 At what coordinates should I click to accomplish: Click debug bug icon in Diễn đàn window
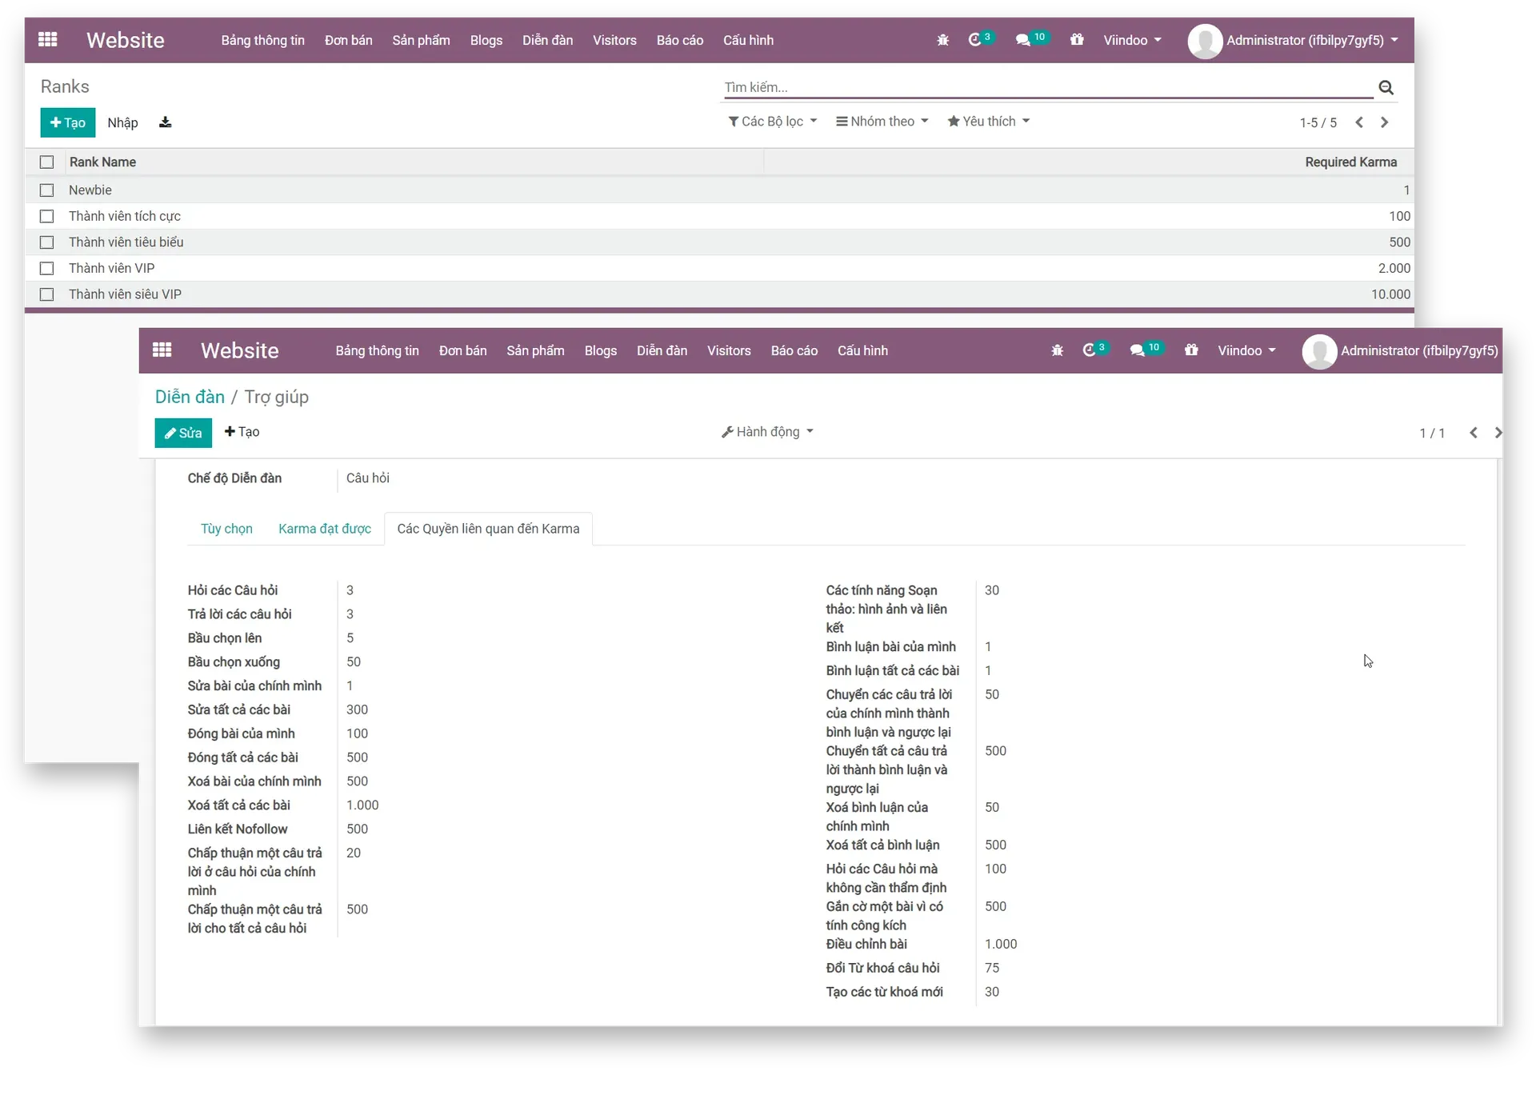pyautogui.click(x=1058, y=350)
